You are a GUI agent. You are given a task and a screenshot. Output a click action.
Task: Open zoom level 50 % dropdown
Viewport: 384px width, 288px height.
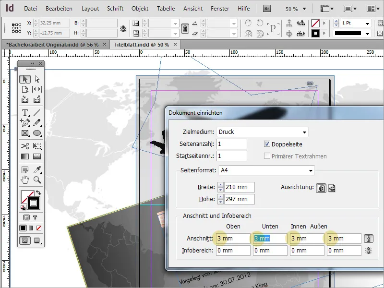tap(304, 9)
